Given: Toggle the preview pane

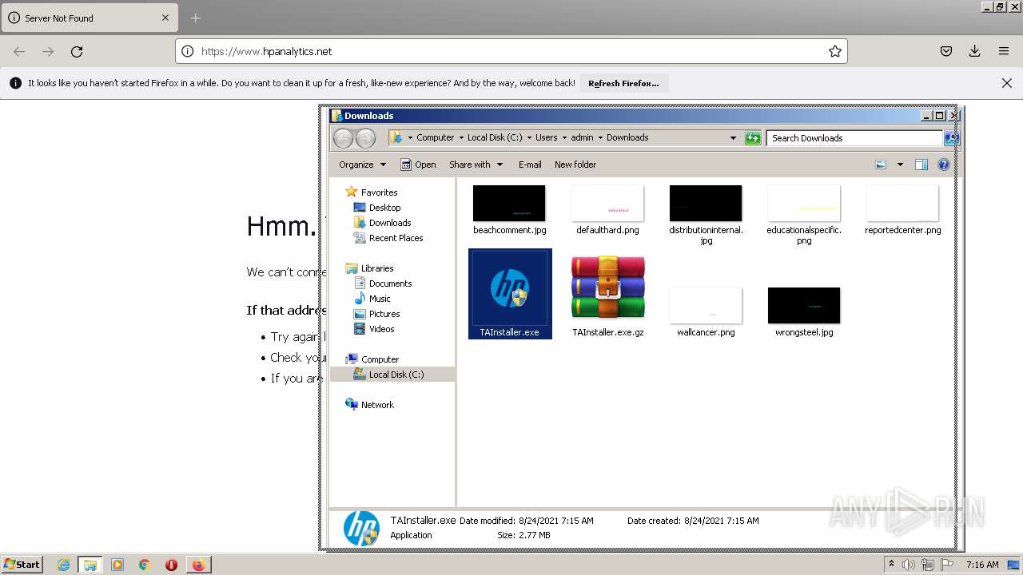Looking at the screenshot, I should click(x=921, y=165).
